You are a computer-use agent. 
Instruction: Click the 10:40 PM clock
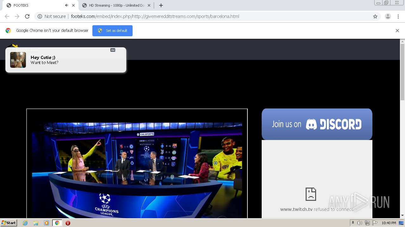point(389,223)
